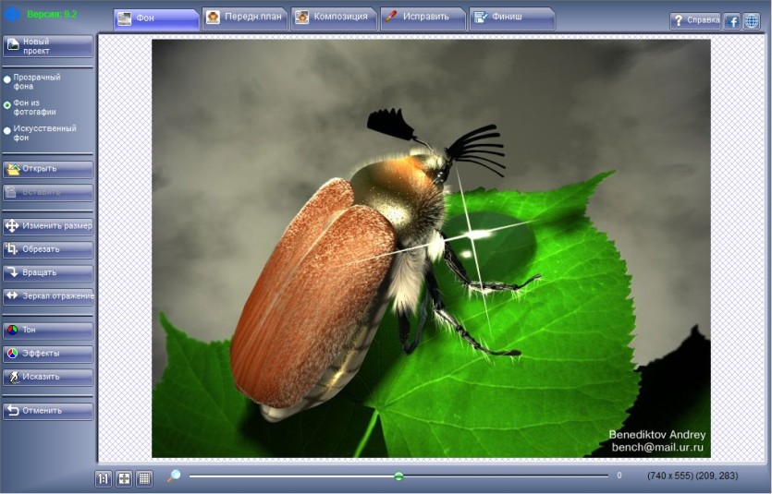Click the blue application logo icon
The height and width of the screenshot is (494, 772).
tap(12, 14)
